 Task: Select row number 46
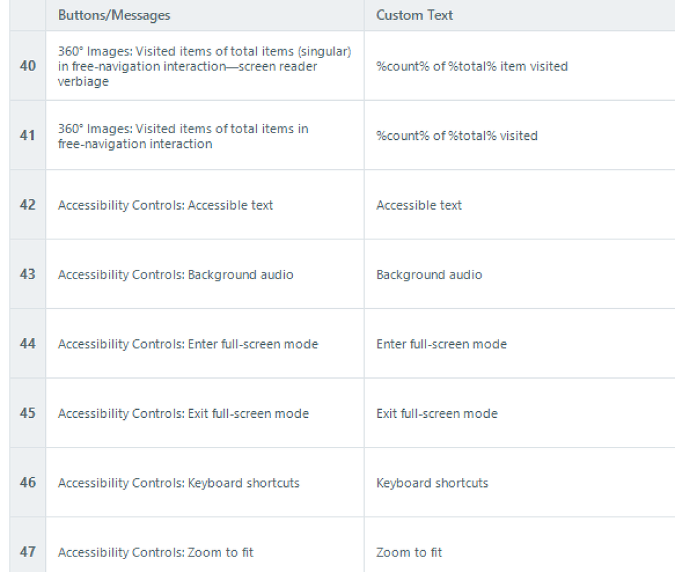pyautogui.click(x=28, y=483)
